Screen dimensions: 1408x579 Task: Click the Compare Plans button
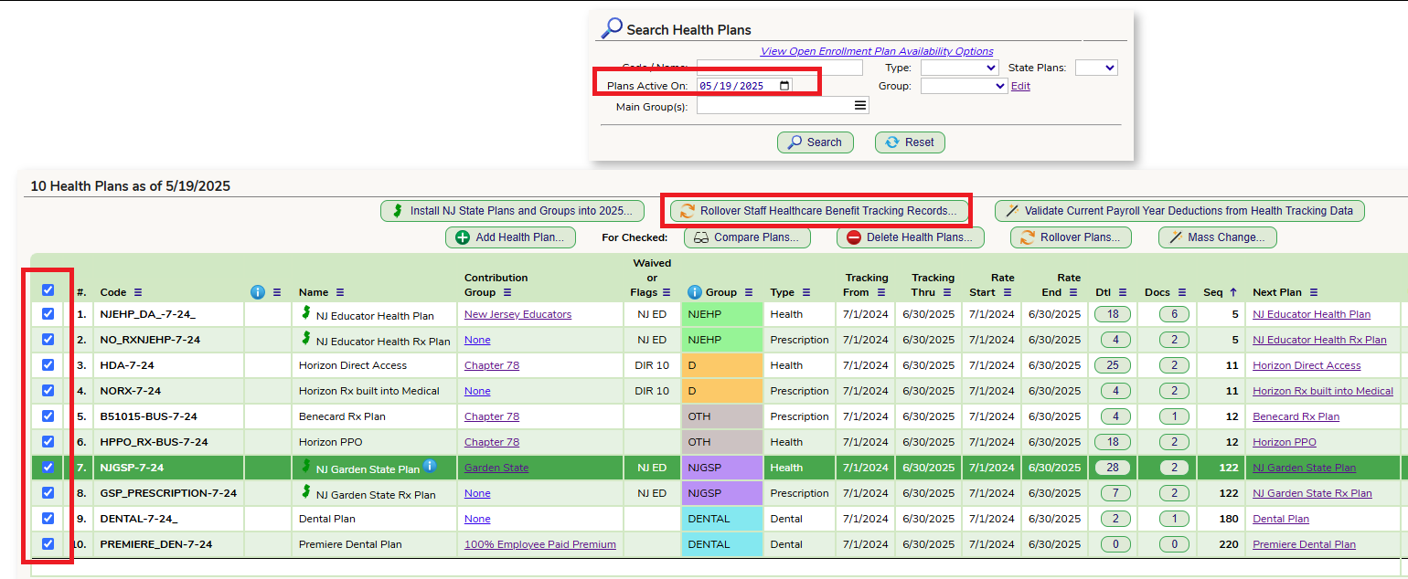tap(748, 237)
